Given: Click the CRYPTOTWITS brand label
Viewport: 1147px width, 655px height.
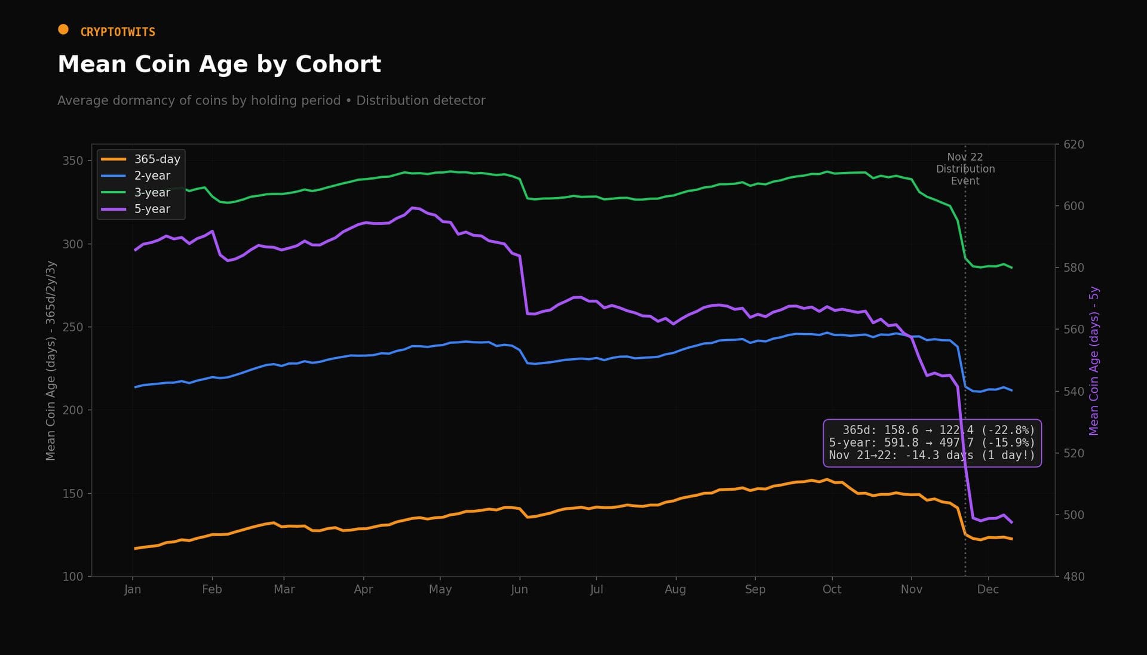Looking at the screenshot, I should click(x=118, y=32).
